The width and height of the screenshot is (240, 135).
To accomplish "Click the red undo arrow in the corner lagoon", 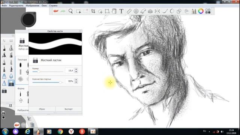I will tap(17, 125).
